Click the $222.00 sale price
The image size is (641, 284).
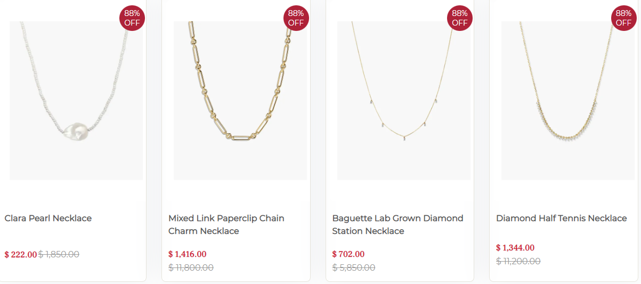21,255
